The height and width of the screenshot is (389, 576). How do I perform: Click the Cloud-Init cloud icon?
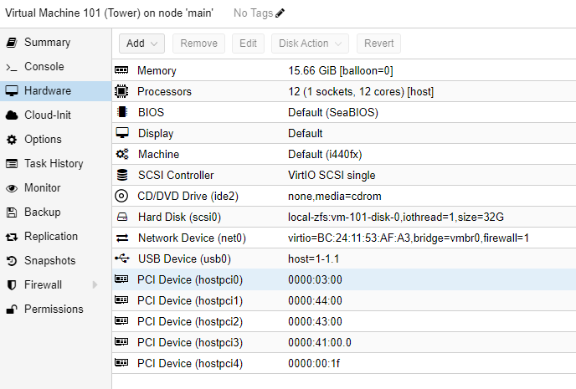pos(12,115)
